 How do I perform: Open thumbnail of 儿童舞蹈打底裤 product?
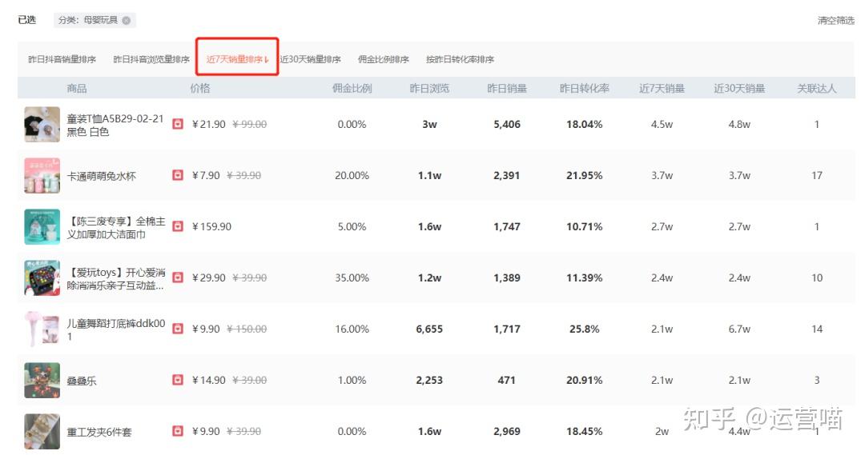coord(42,329)
